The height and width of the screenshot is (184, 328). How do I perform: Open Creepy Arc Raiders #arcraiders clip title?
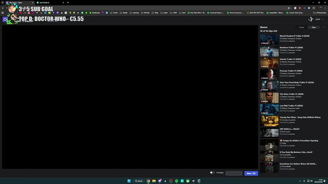tap(299, 141)
